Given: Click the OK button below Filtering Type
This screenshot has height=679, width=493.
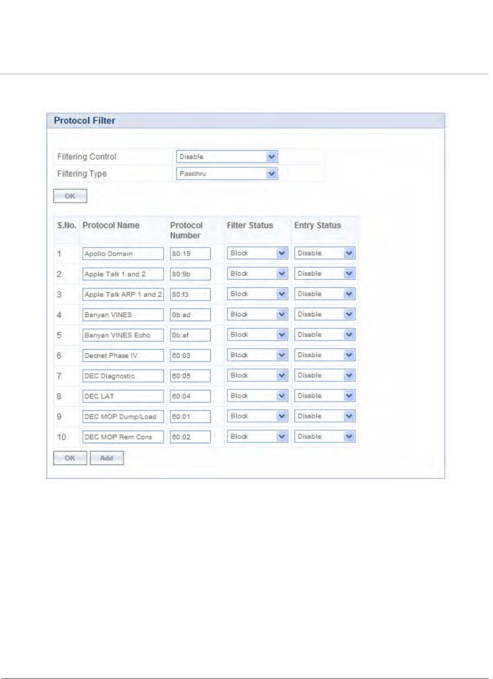Looking at the screenshot, I should point(70,196).
